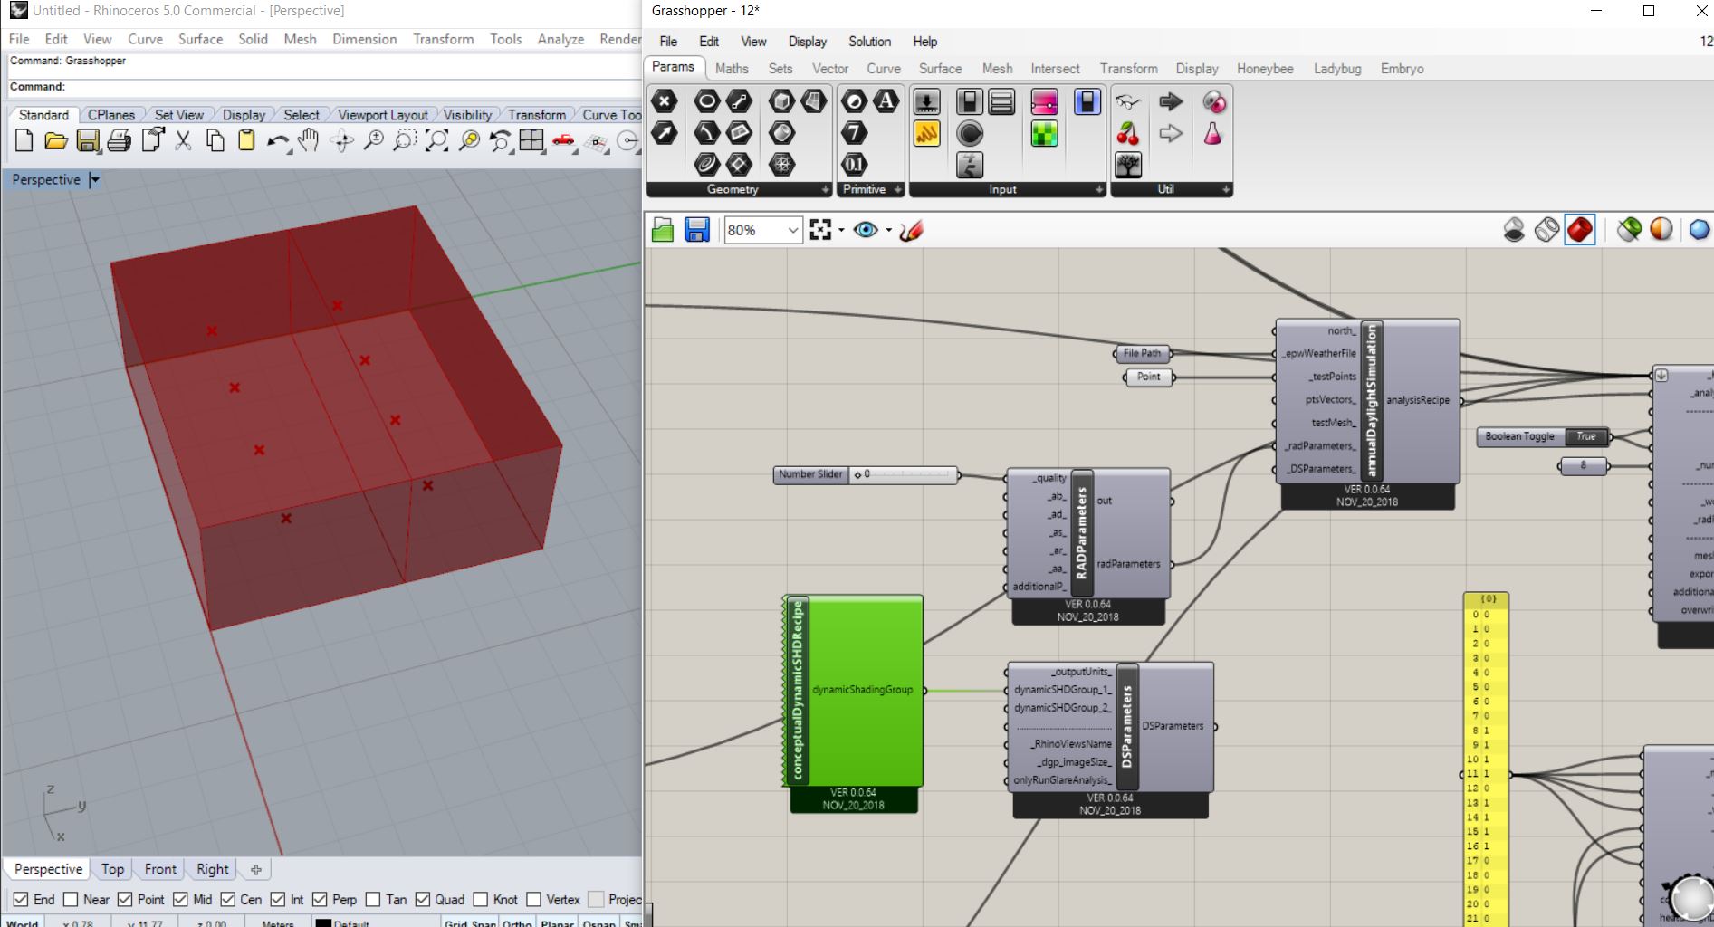This screenshot has width=1714, height=927.
Task: Select the Integer parameter icon showing 7
Action: coord(854,133)
